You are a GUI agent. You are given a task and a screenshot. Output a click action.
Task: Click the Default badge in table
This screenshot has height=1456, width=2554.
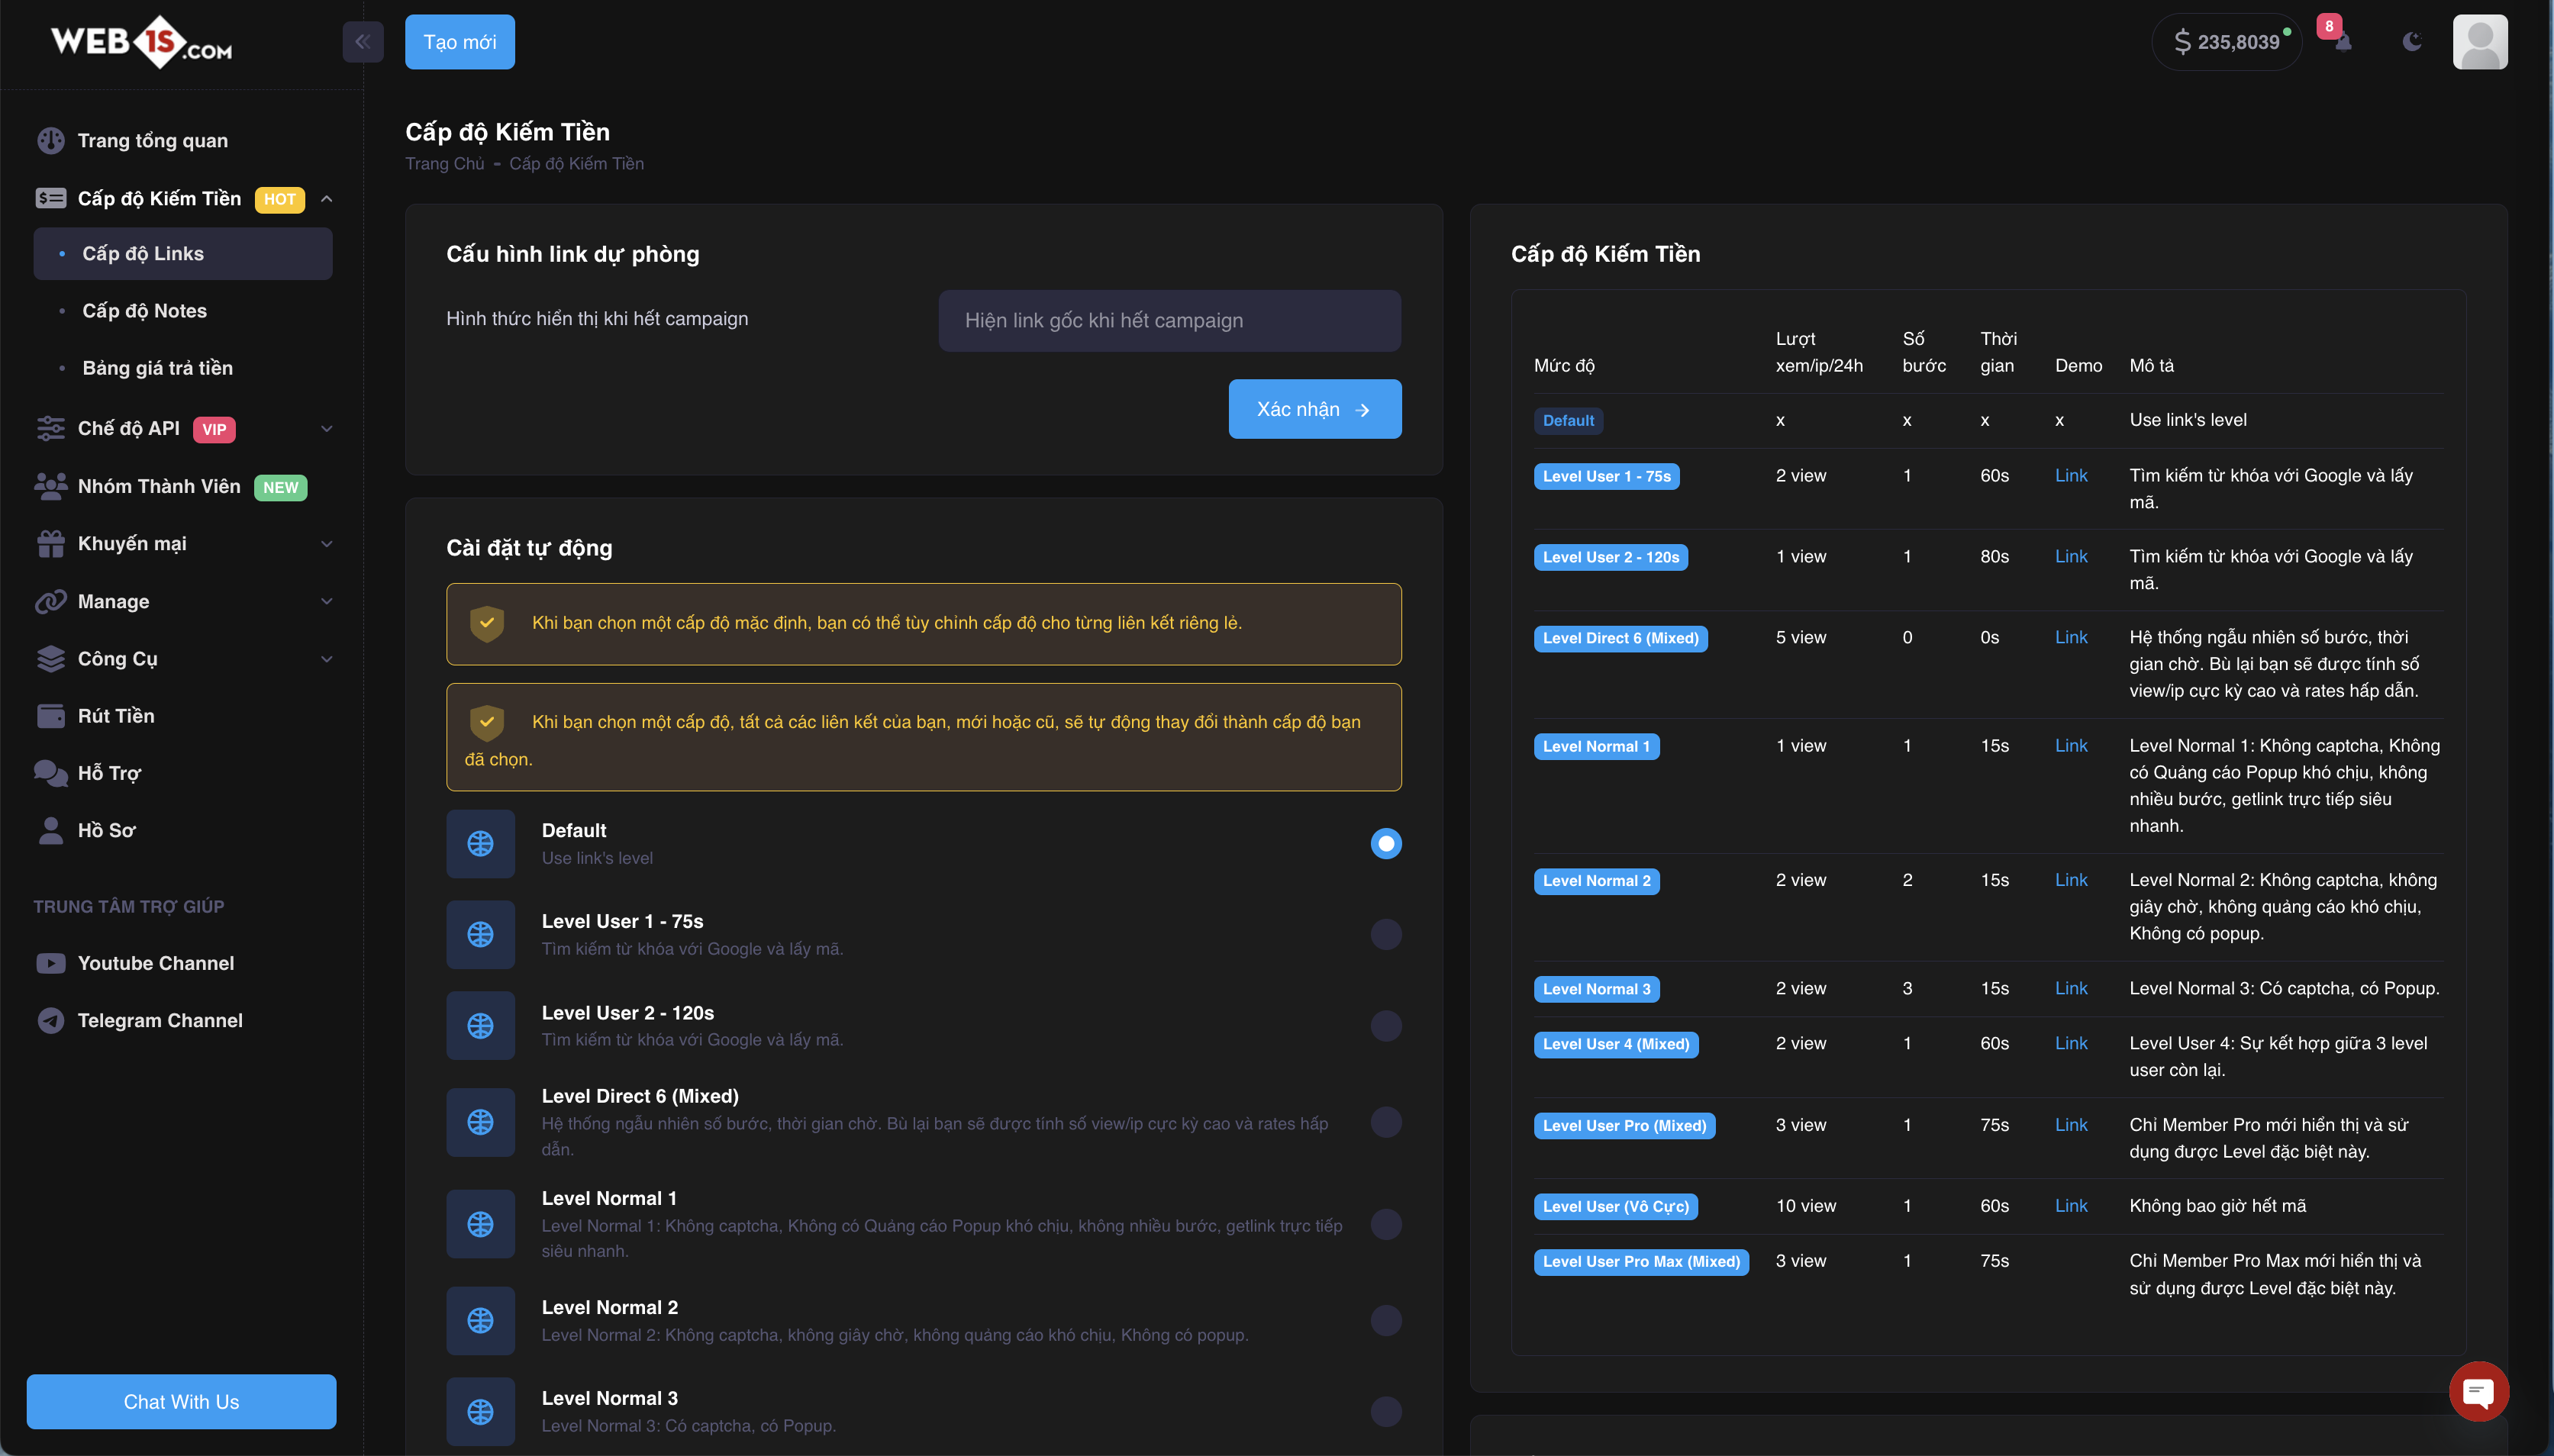coord(1568,421)
